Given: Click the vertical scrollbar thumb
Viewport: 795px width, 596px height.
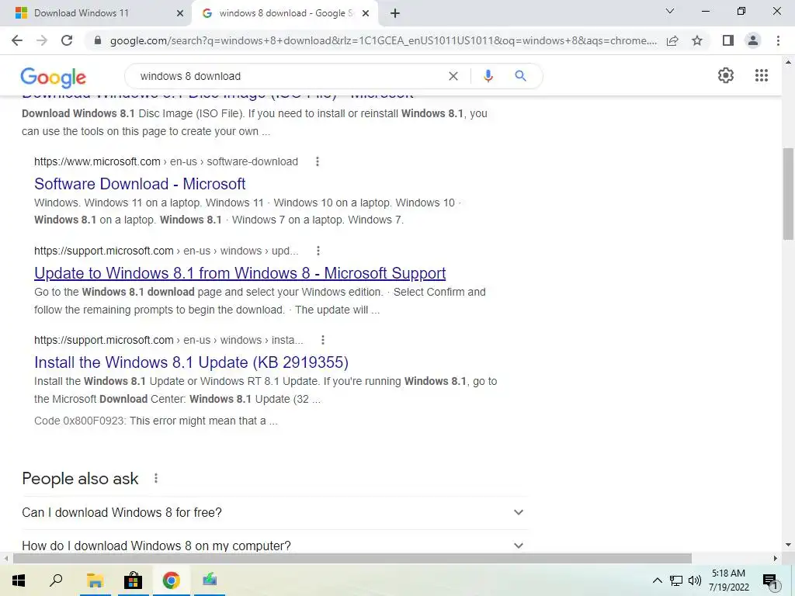Looking at the screenshot, I should (x=788, y=193).
